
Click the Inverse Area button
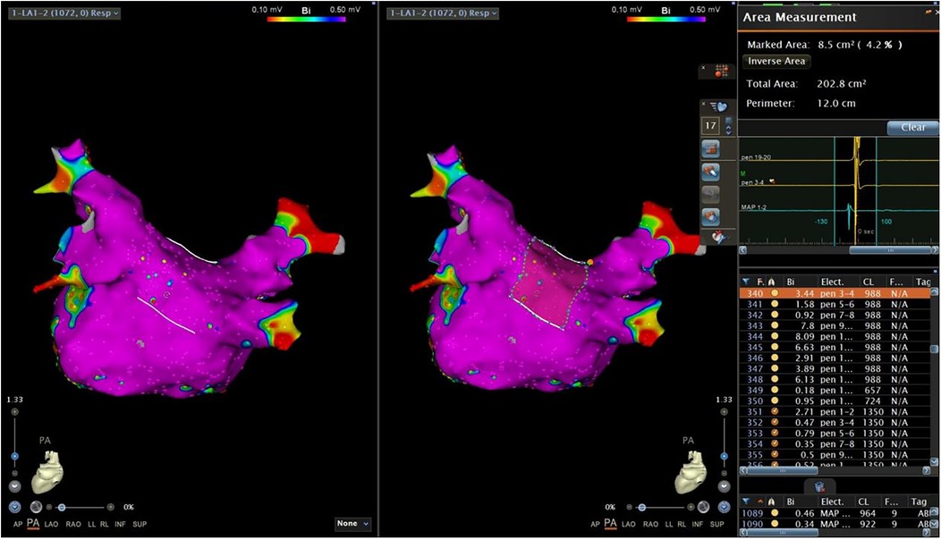(776, 61)
